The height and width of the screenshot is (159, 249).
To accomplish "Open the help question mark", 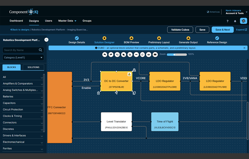I will pos(227,21).
